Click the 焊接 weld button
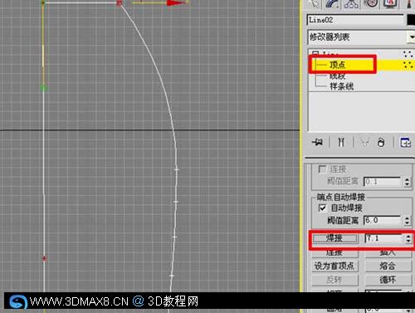Image resolution: width=415 pixels, height=313 pixels. click(x=334, y=238)
